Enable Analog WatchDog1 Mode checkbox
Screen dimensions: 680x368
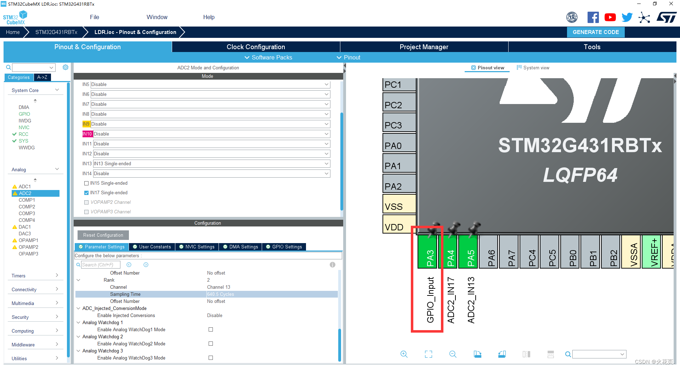tap(211, 329)
